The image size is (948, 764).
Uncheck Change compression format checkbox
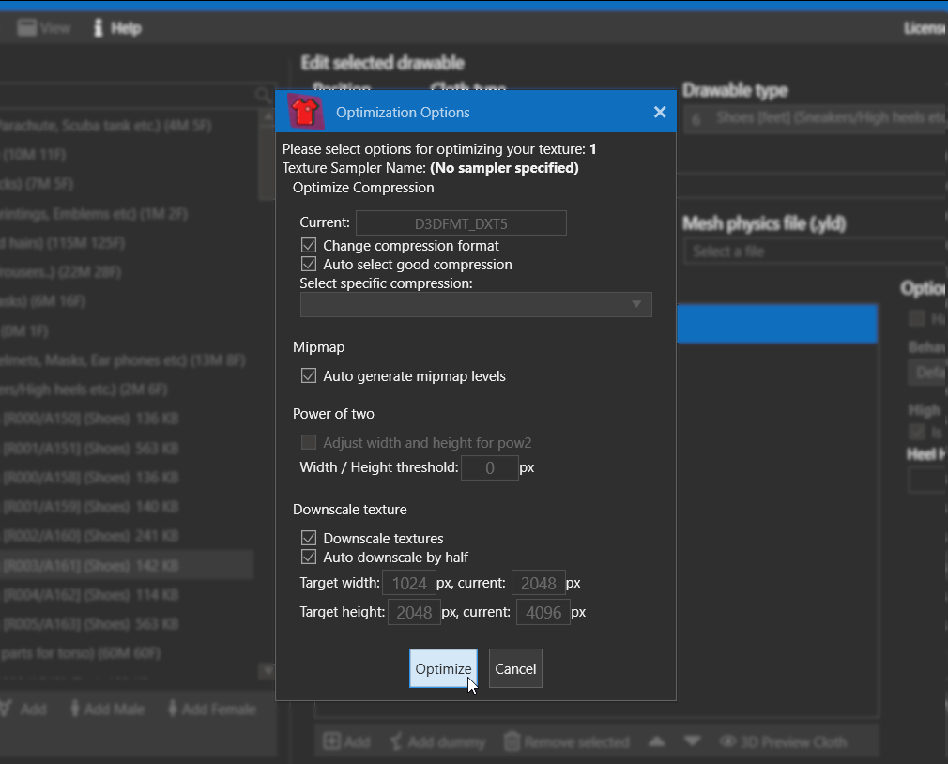(x=308, y=246)
